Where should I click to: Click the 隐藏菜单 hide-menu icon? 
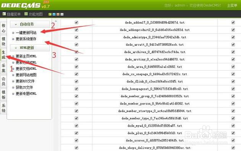[x=4, y=14]
